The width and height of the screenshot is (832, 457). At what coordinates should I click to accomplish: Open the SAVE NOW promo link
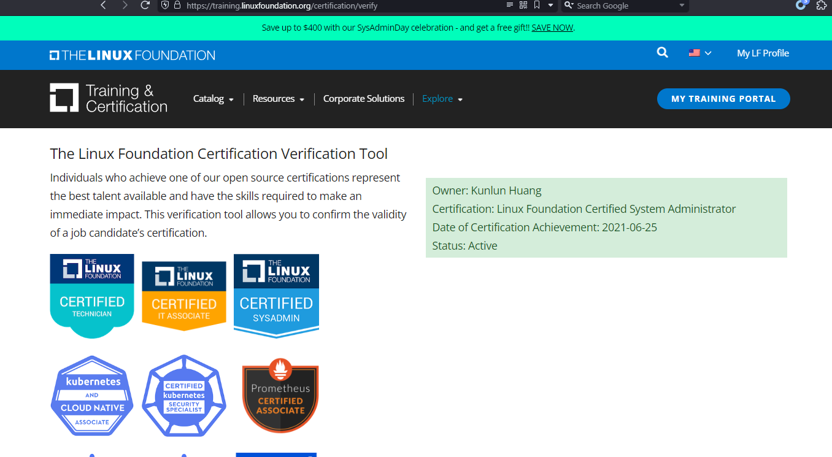click(552, 28)
